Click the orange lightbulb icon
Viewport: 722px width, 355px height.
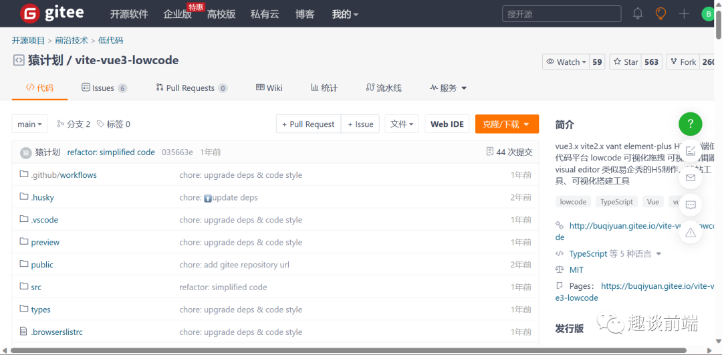click(660, 14)
